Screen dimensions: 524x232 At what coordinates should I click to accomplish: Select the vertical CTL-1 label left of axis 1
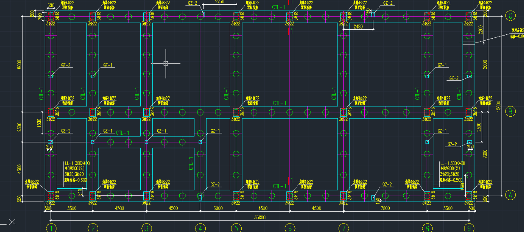tap(41, 94)
